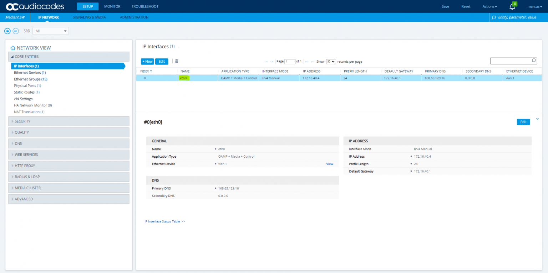Screen dimensions: 548x273
Task: Collapse the details pane using the chevron
Action: pyautogui.click(x=537, y=119)
